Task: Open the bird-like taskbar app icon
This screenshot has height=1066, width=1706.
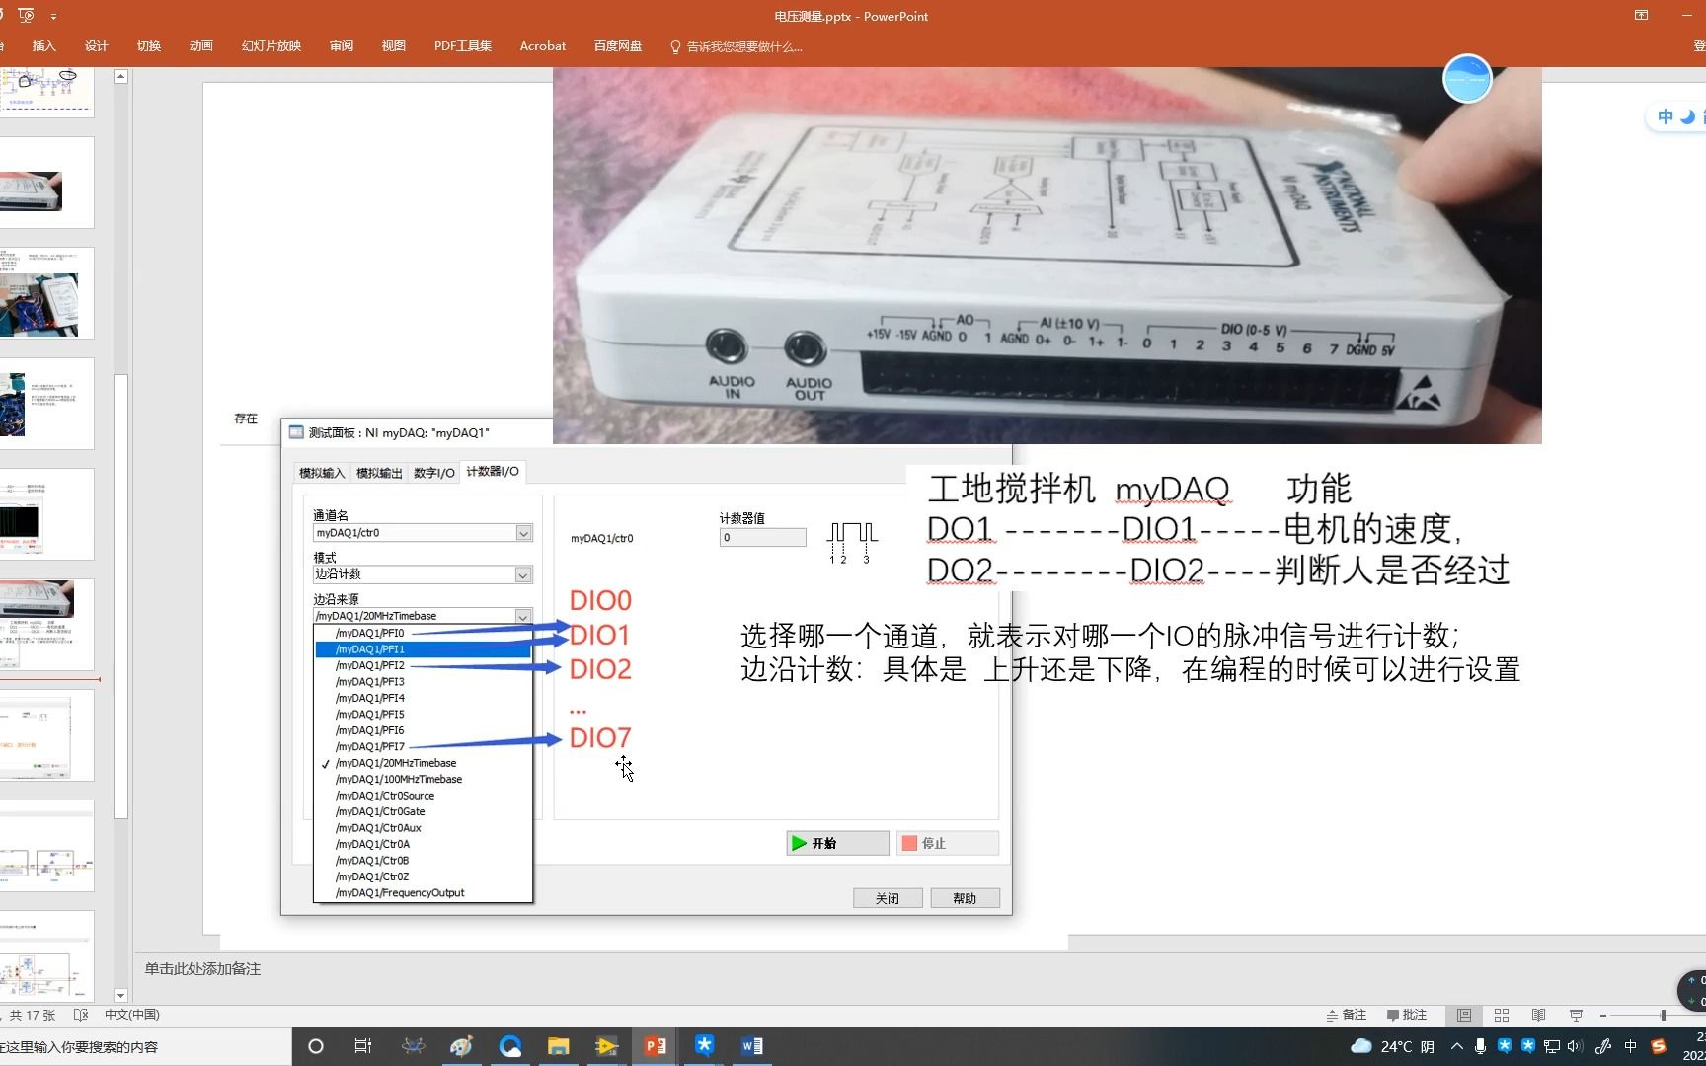Action: click(x=414, y=1046)
